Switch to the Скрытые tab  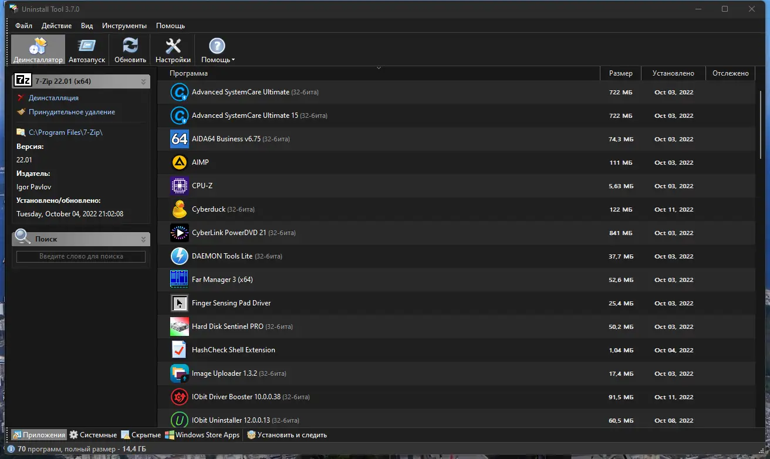pos(141,435)
